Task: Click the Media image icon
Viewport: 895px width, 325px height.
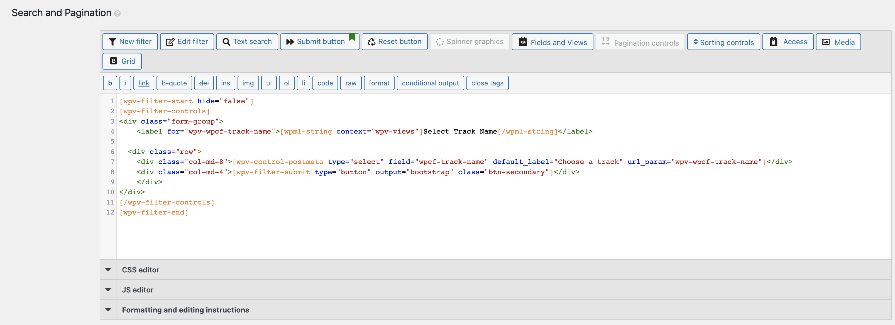Action: [826, 42]
